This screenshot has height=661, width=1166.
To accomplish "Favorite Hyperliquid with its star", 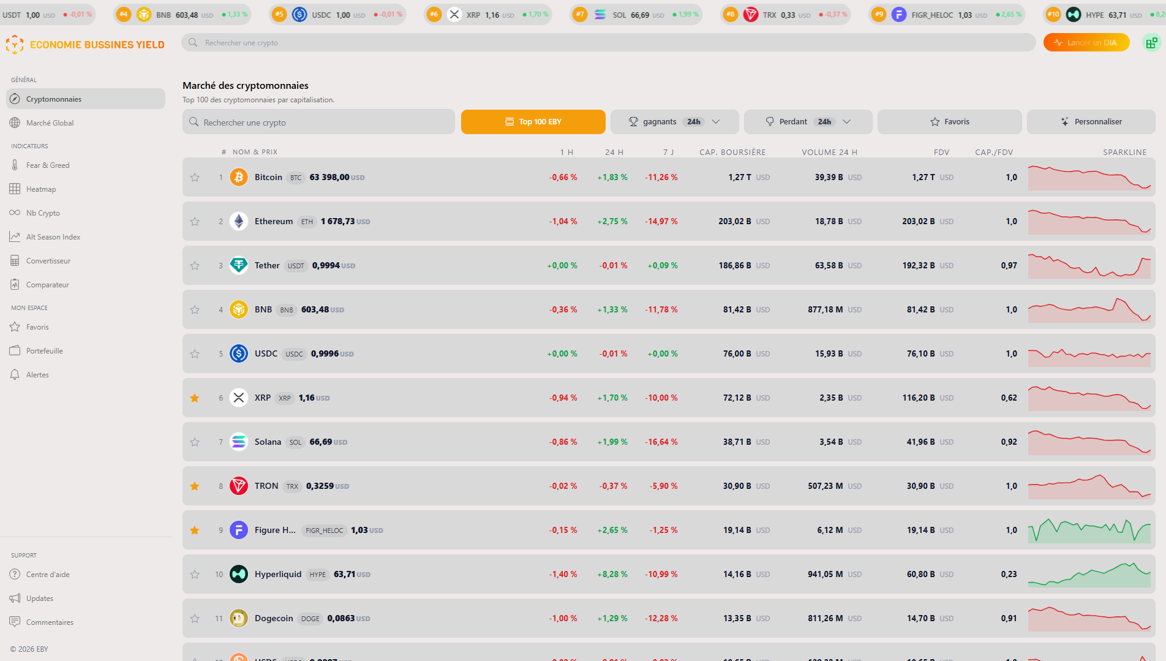I will pos(195,574).
